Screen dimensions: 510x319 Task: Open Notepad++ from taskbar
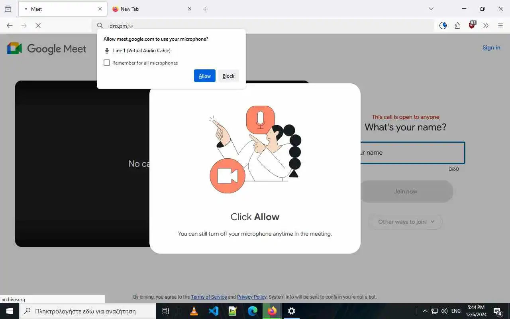(233, 311)
